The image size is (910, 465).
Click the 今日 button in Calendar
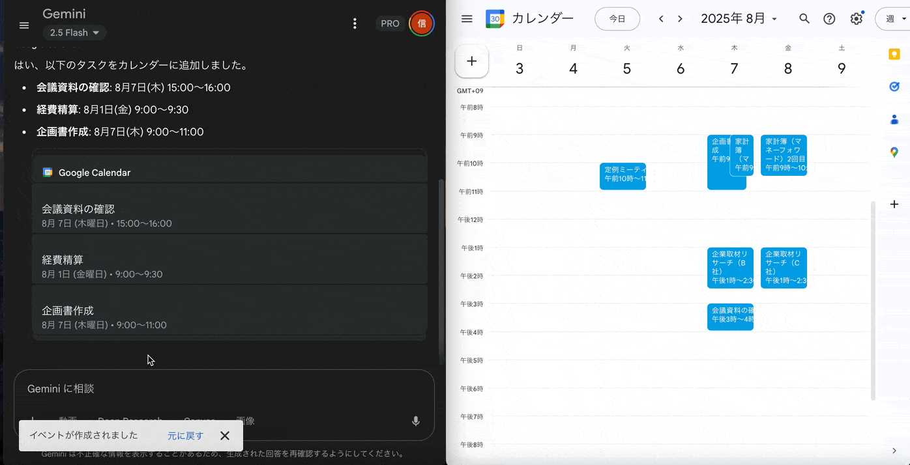click(x=617, y=19)
